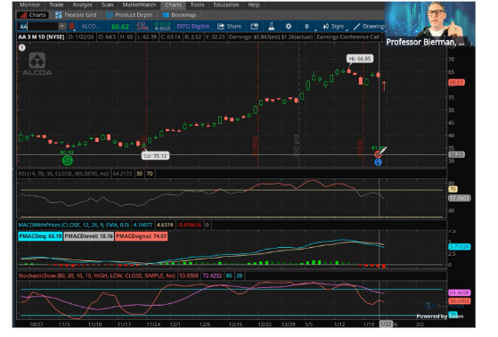Image resolution: width=498 pixels, height=337 pixels.
Task: Expand the AA symbol dropdown arrow
Action: pyautogui.click(x=62, y=27)
